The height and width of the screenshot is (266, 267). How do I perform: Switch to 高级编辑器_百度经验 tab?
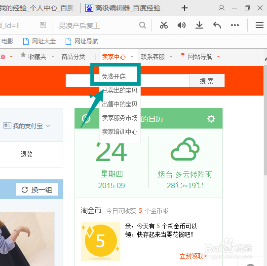click(x=128, y=8)
